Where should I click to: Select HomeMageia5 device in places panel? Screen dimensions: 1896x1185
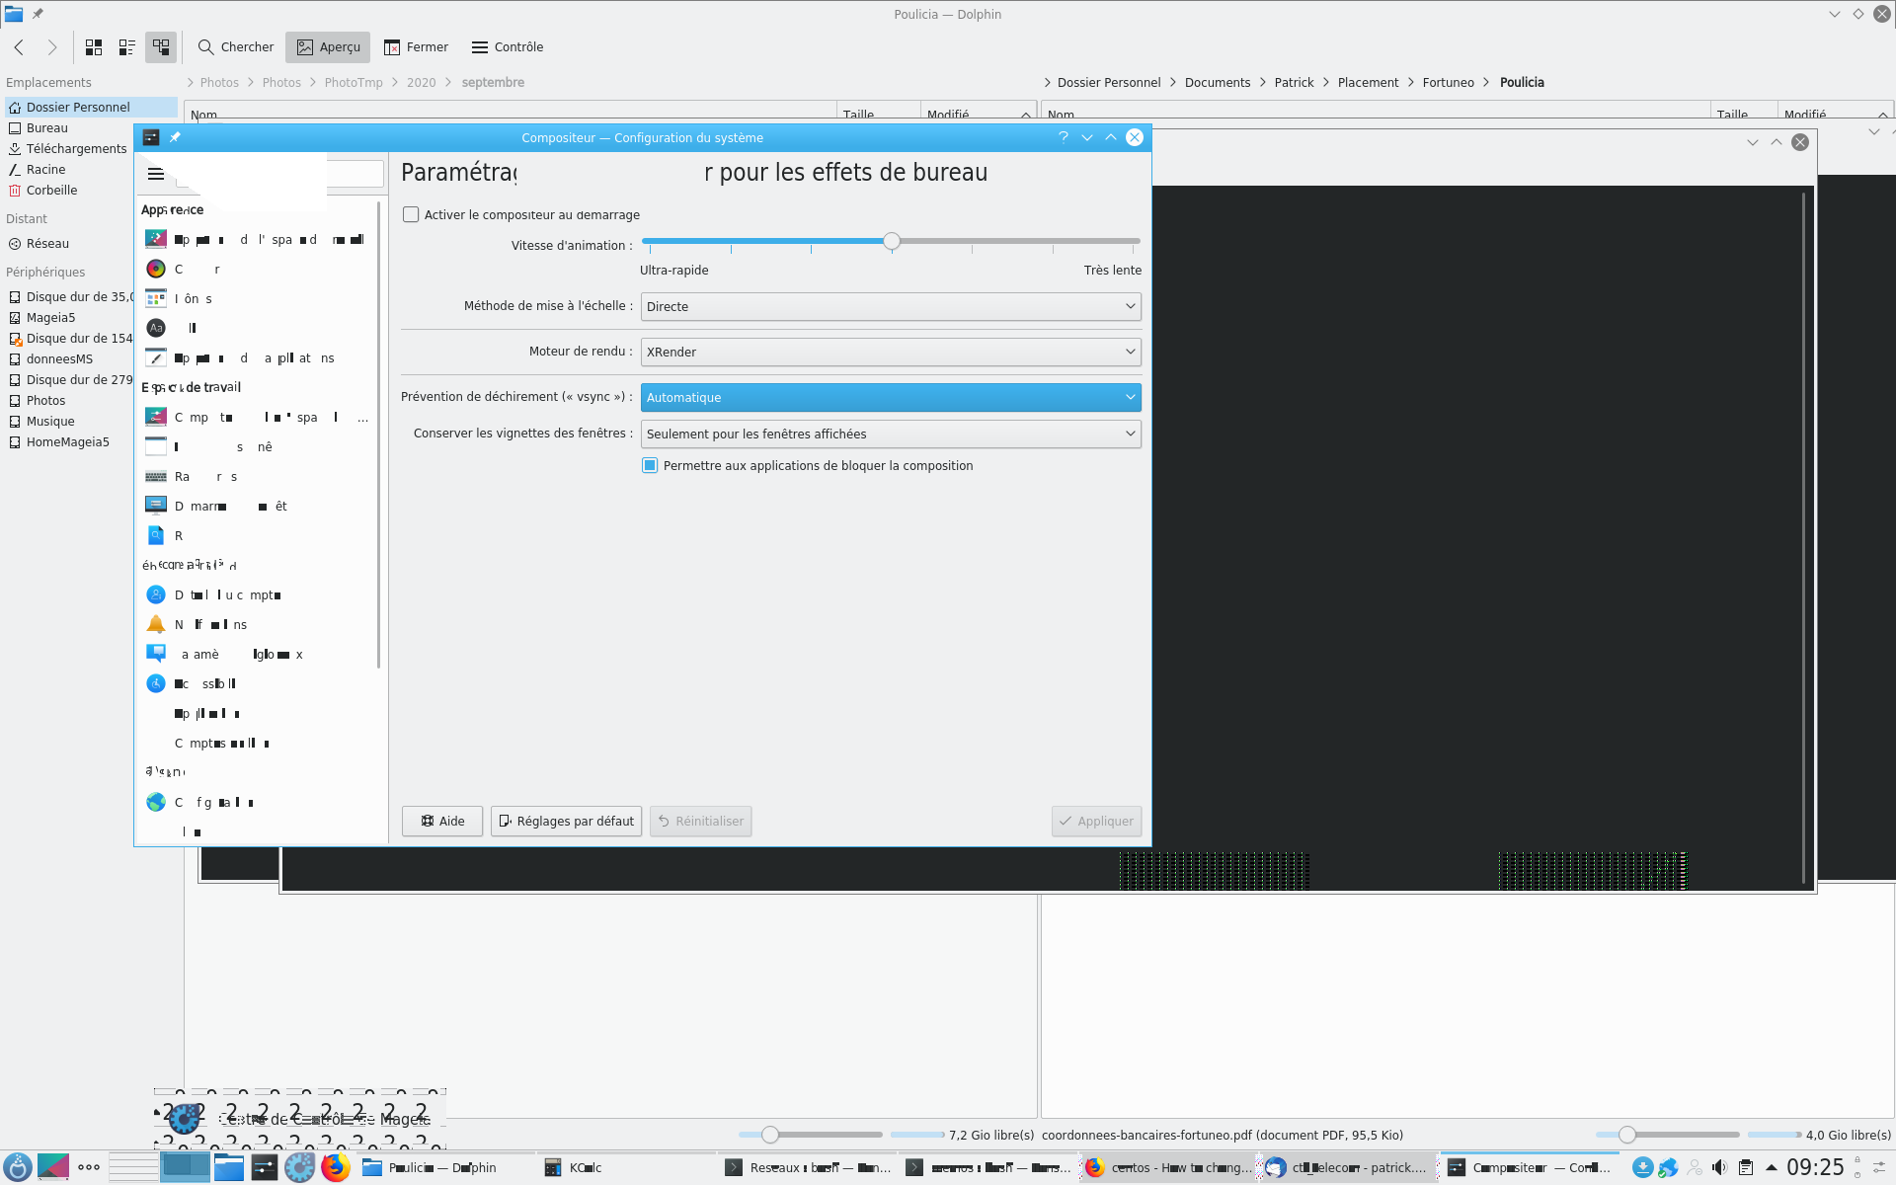tap(68, 441)
